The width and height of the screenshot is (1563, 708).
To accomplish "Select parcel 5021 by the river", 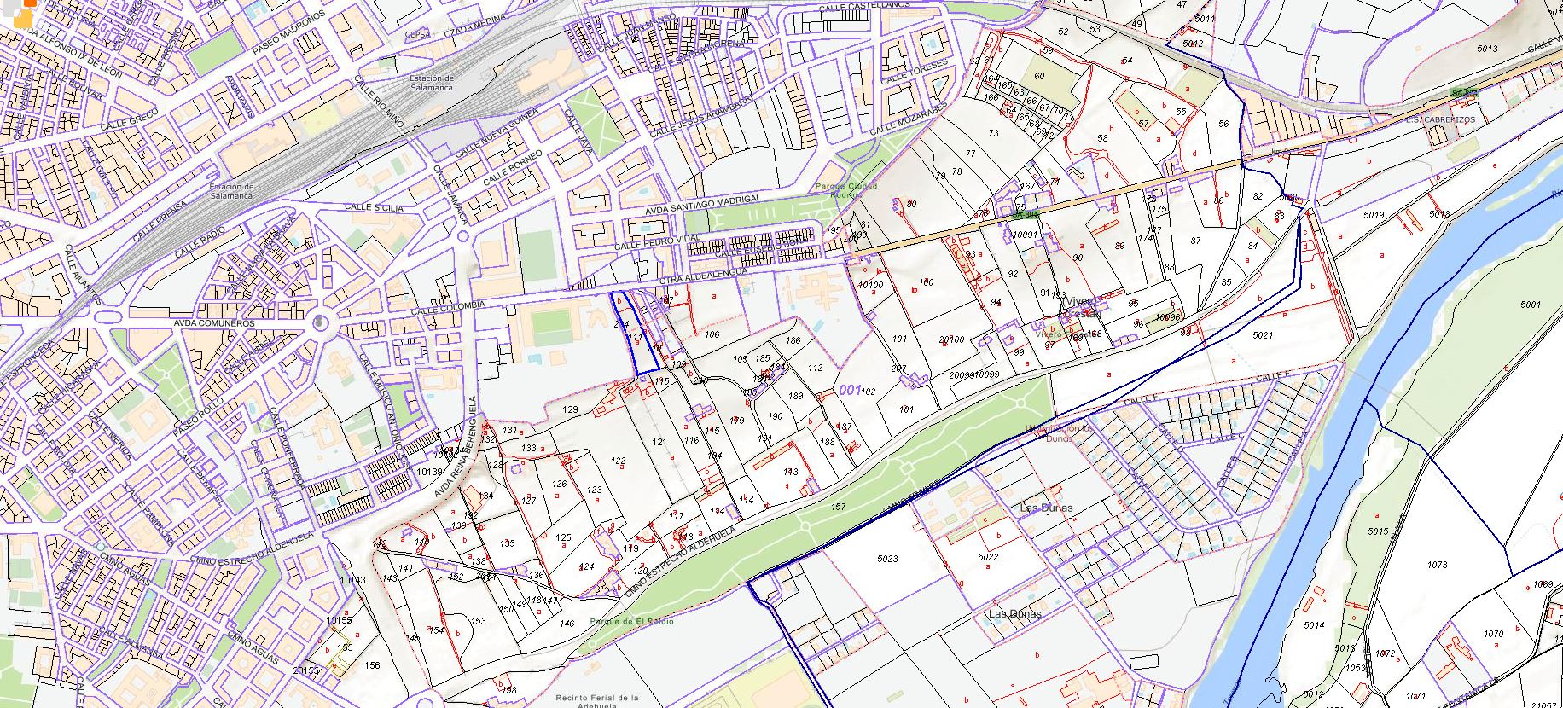I will 1262,336.
